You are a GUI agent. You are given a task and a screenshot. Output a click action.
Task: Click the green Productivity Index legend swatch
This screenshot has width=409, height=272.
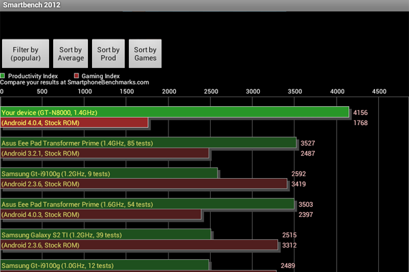tap(2, 75)
